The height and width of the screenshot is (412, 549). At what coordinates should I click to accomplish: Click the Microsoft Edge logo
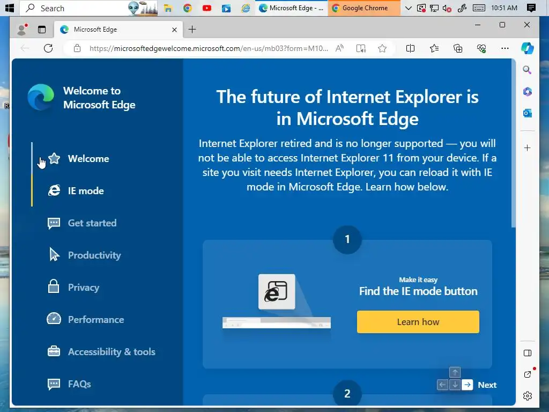[x=41, y=98]
